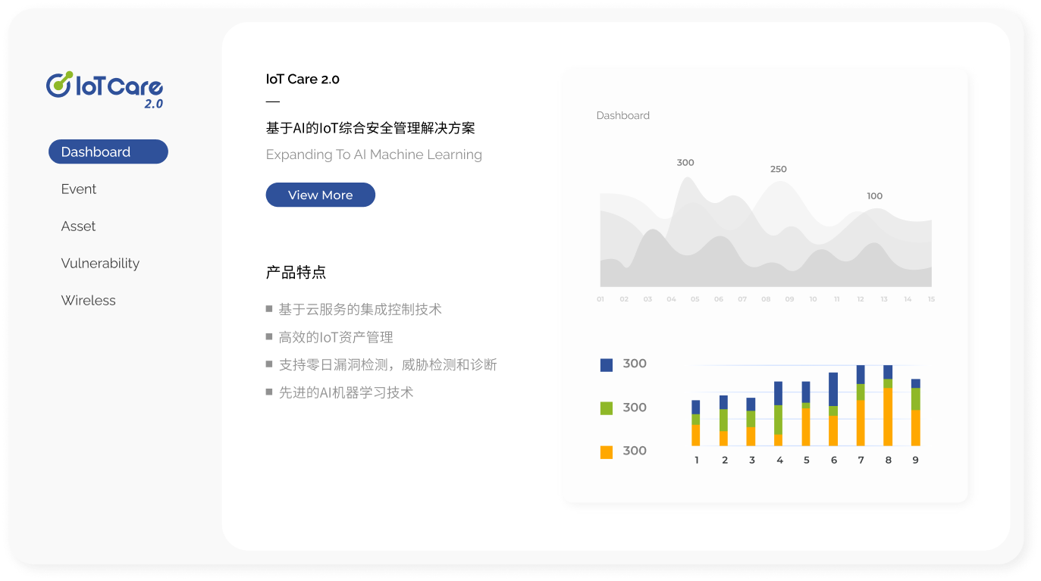Click the stacked bar above label 4

779,414
